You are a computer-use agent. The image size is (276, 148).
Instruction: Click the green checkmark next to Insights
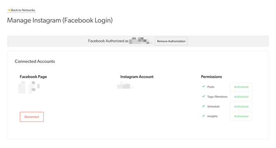click(x=203, y=116)
